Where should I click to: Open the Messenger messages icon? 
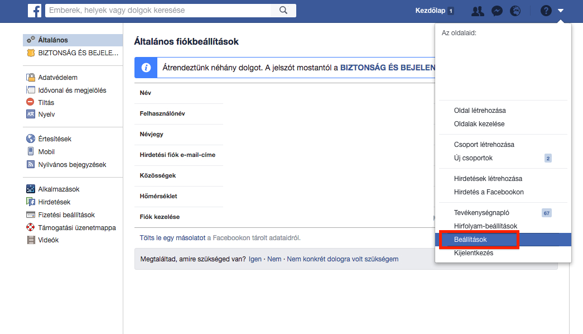point(497,11)
